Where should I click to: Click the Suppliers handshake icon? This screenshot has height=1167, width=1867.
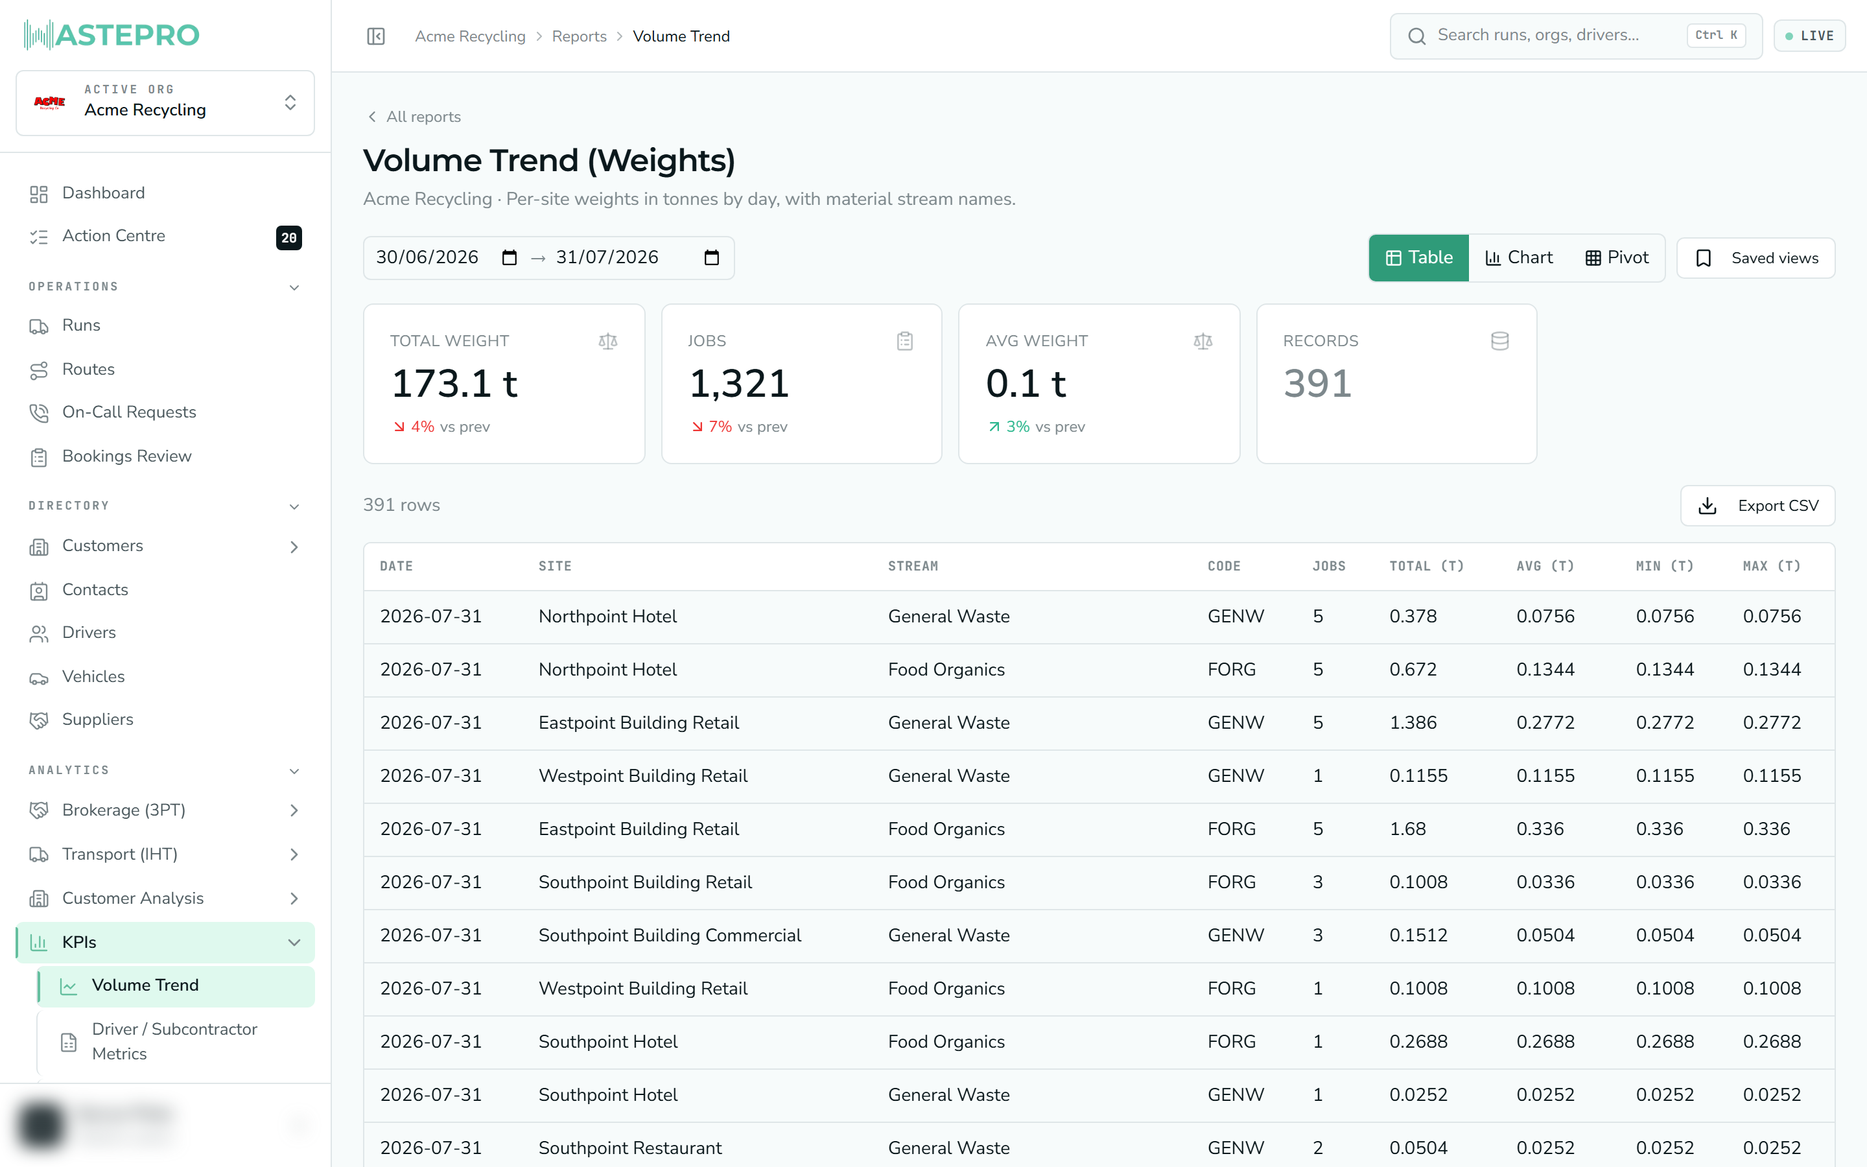point(39,720)
